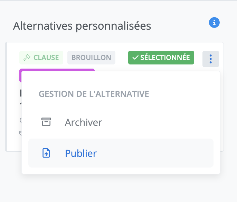Viewport: 237px width, 202px height.
Task: Click the archive box icon
Action: pos(46,122)
